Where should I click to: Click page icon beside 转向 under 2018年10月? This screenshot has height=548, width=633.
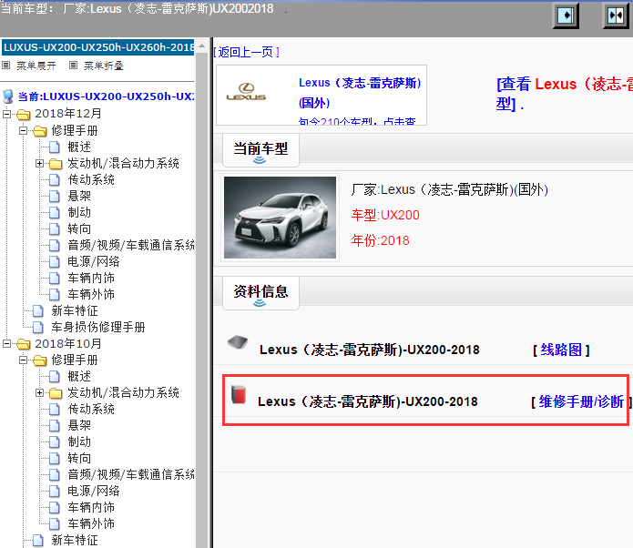point(55,459)
